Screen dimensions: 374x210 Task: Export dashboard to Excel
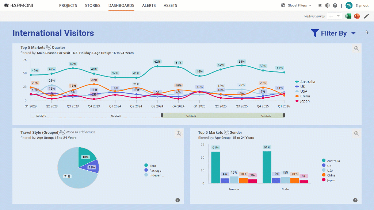(x=348, y=16)
